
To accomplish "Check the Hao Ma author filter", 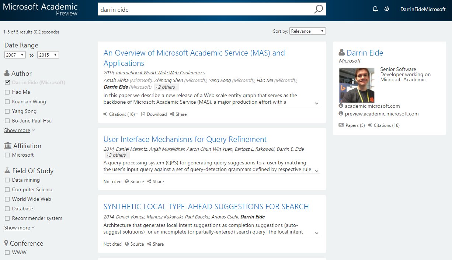I will tap(7, 92).
